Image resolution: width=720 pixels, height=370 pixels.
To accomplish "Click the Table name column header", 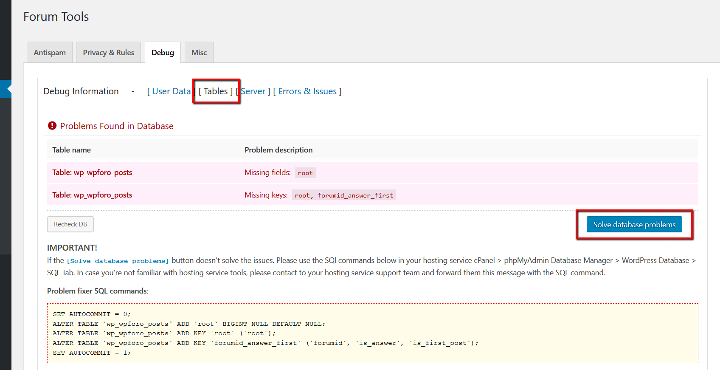I will (71, 150).
